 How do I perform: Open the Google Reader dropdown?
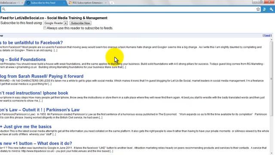pyautogui.click(x=55, y=23)
